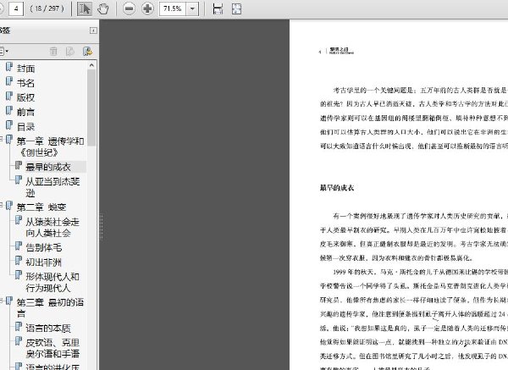Open the 目录 bookmark
This screenshot has width=508, height=370.
[x=25, y=127]
